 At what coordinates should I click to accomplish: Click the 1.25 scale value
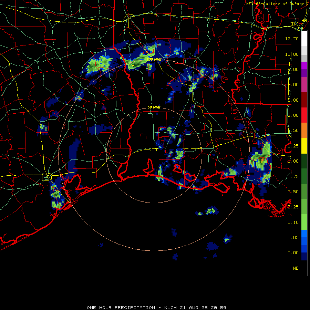pos(293,146)
